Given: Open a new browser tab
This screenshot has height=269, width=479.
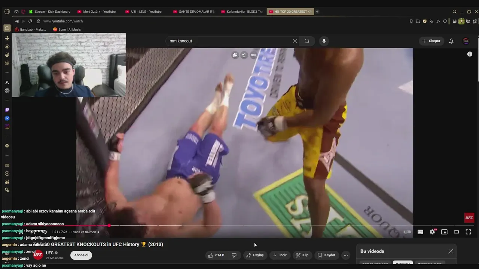Looking at the screenshot, I should point(317,12).
